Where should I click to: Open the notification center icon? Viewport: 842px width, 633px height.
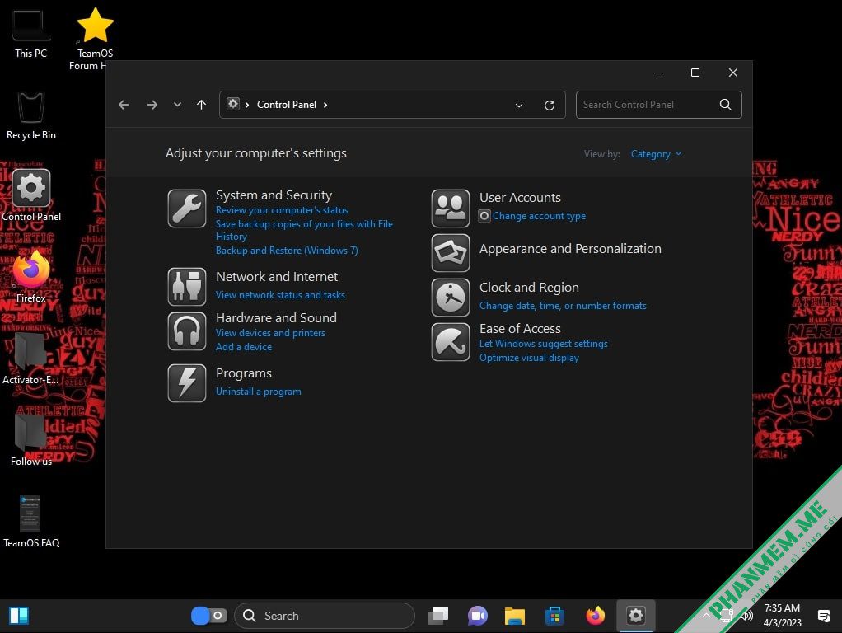click(x=824, y=616)
